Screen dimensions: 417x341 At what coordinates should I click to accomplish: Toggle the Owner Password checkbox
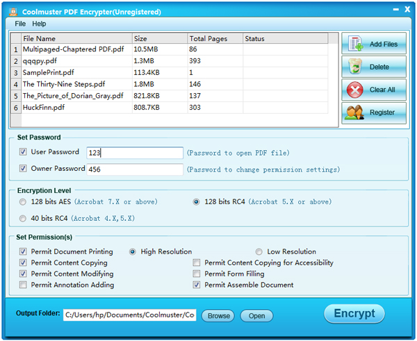pos(24,169)
